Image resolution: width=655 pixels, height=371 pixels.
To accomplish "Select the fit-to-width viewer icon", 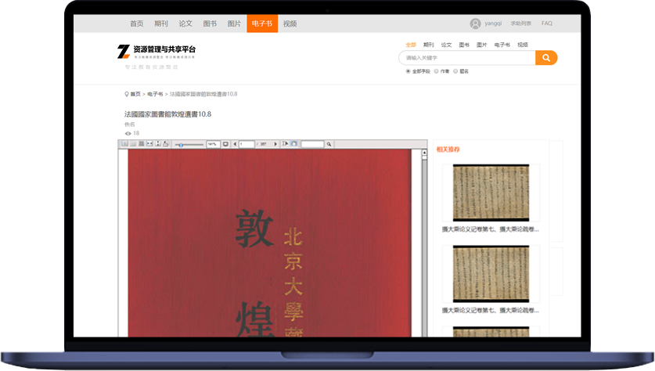I will coord(149,144).
